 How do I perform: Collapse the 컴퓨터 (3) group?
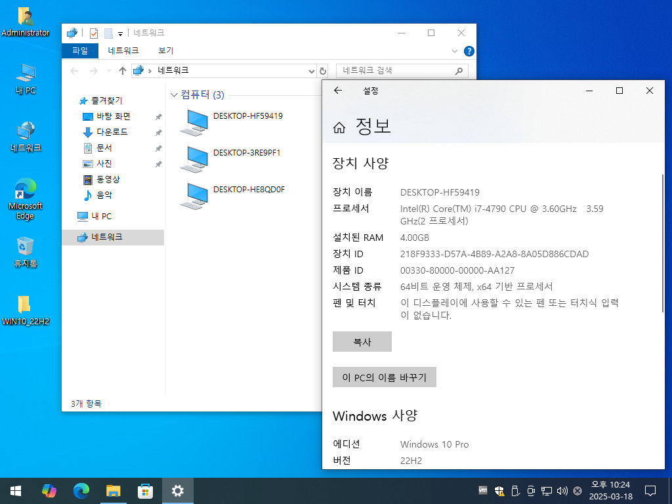coord(174,94)
